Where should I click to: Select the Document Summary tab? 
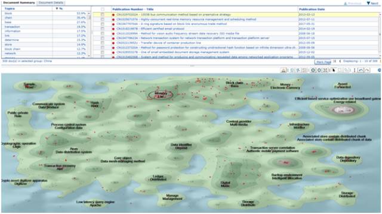[19, 2]
